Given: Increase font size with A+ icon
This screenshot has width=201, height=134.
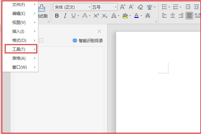Looking at the screenshot, I should coord(123,7).
